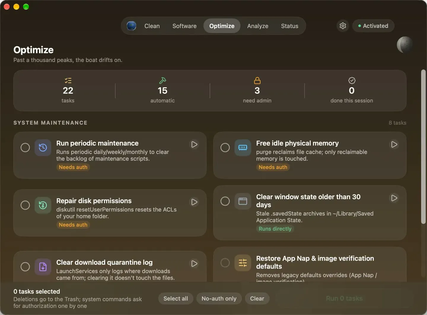Click the tasks checklist icon above 22
Image resolution: width=427 pixels, height=315 pixels.
point(68,80)
